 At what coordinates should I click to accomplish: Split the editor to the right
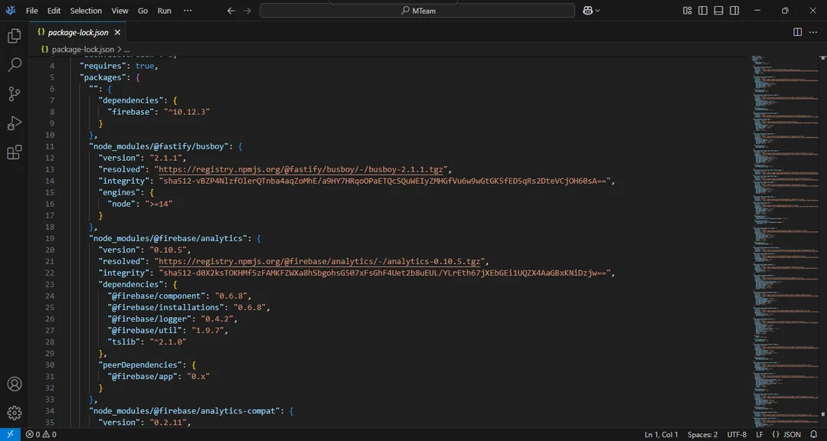(x=797, y=32)
